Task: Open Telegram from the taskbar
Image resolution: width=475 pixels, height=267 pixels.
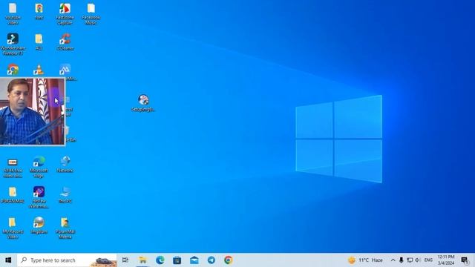Action: point(212,260)
